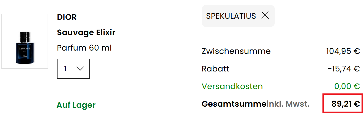
Task: Click the discount amount -15,74 €
Action: [344, 69]
